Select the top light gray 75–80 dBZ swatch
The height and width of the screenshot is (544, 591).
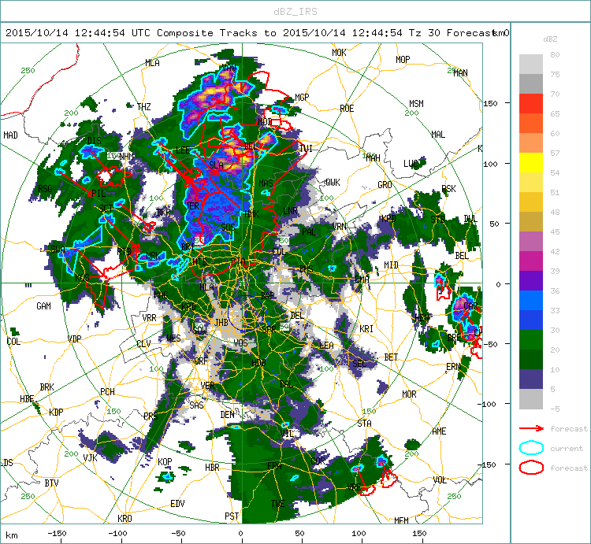[531, 65]
